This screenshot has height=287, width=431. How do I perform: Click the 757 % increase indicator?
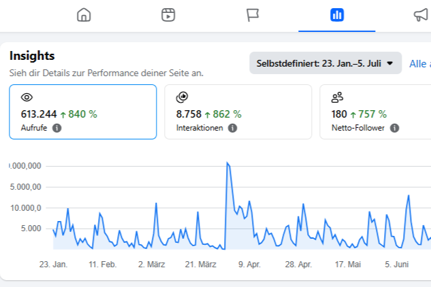point(368,114)
